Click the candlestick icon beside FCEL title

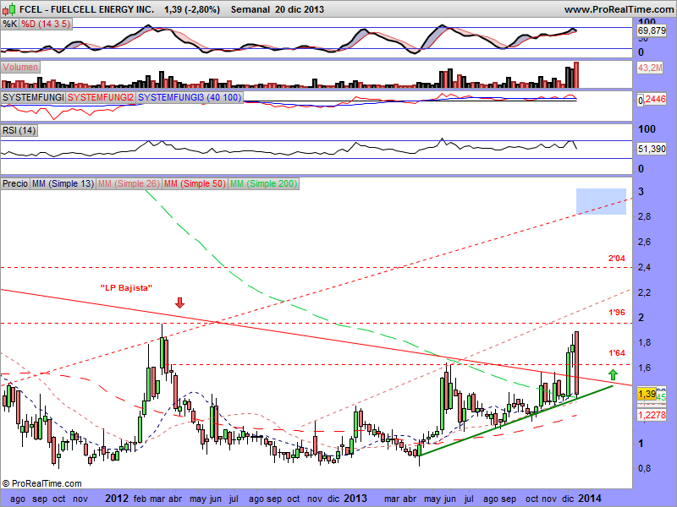(x=9, y=8)
